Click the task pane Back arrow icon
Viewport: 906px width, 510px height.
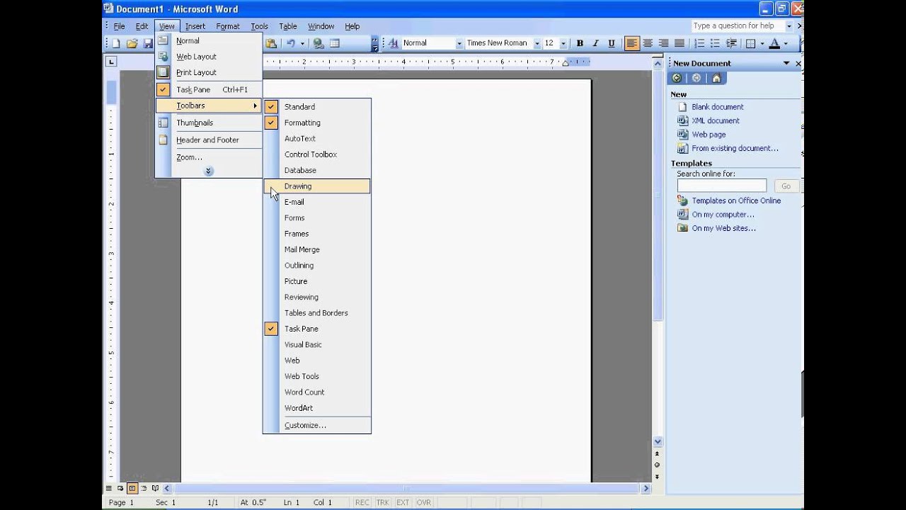point(677,79)
